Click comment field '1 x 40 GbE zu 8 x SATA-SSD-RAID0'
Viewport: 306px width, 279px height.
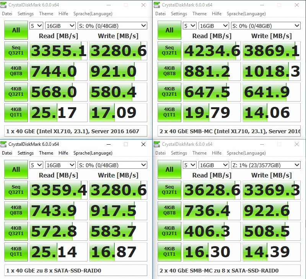click(76, 270)
